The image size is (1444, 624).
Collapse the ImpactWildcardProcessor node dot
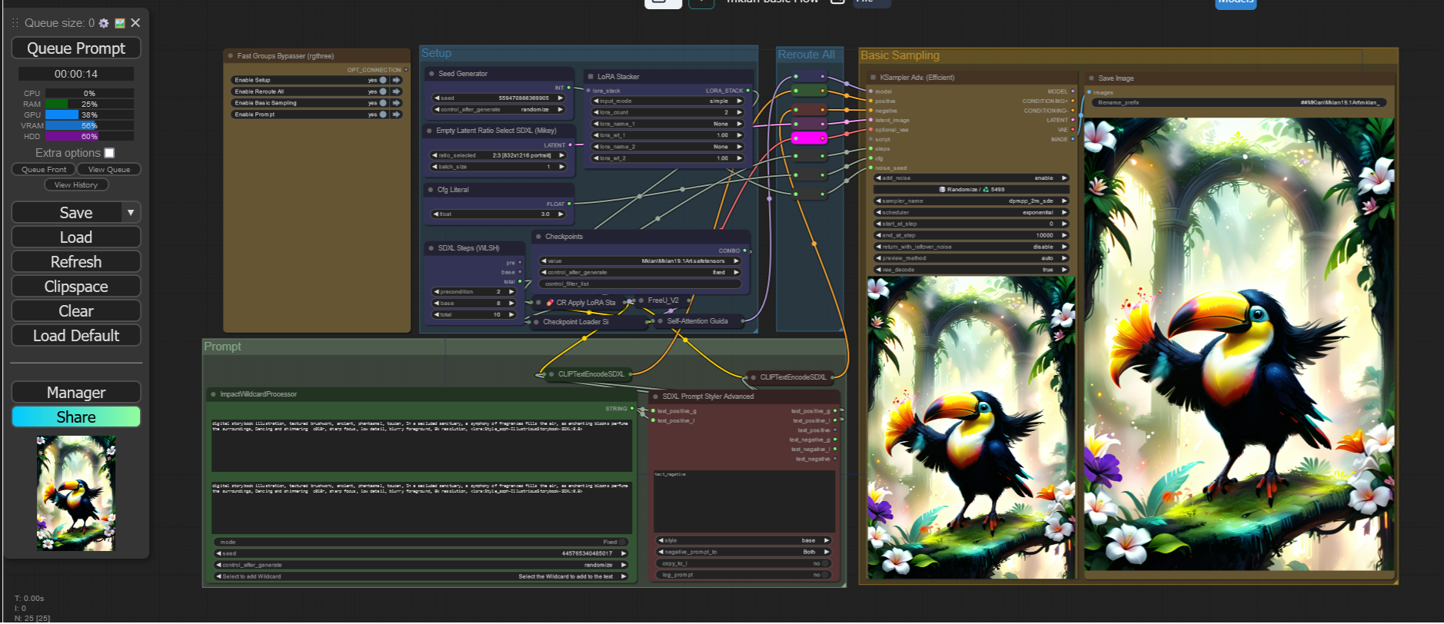[213, 394]
